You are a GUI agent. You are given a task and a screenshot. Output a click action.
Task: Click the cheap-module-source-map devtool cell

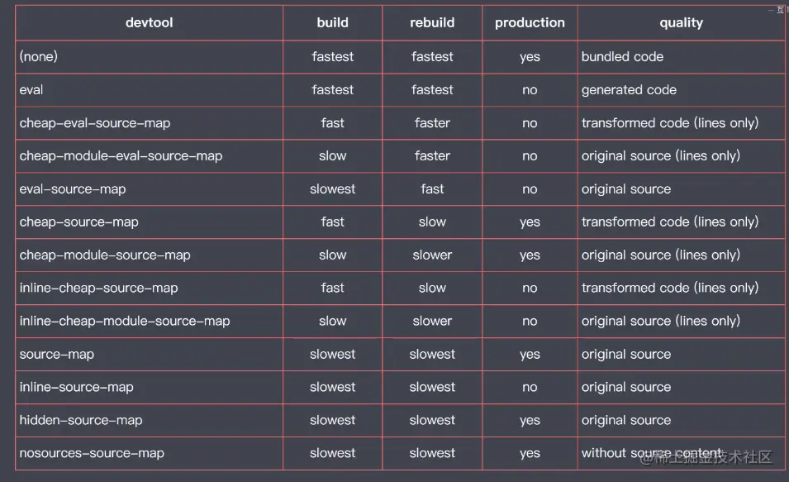pos(149,255)
